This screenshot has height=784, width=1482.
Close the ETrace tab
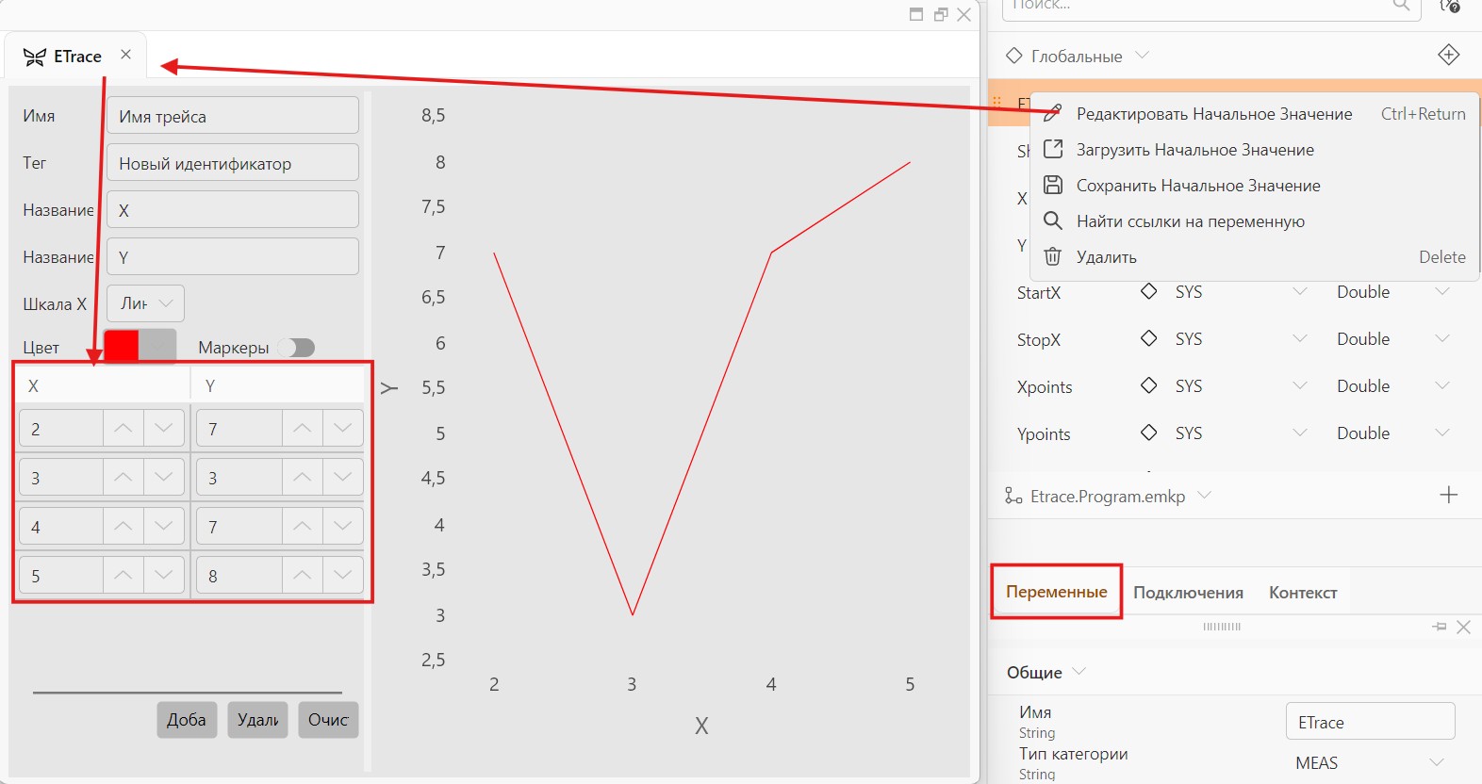click(125, 55)
